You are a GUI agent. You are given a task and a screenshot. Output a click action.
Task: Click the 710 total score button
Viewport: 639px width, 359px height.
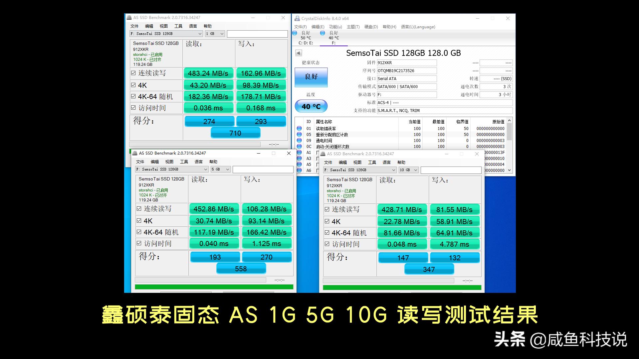click(235, 133)
